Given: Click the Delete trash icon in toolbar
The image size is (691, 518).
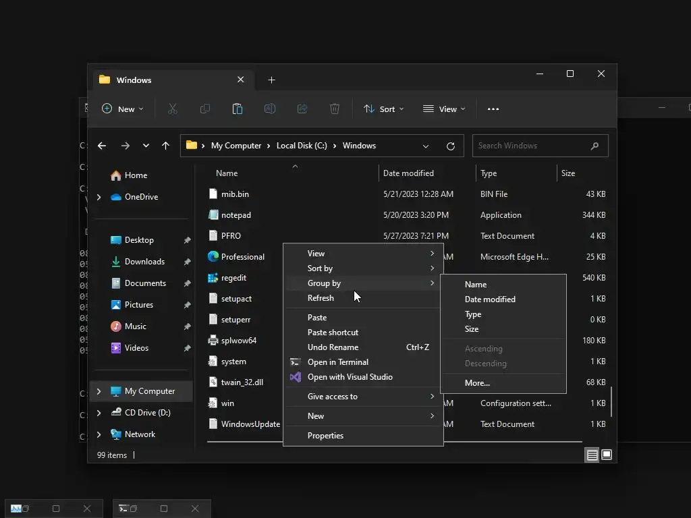Looking at the screenshot, I should pos(335,109).
